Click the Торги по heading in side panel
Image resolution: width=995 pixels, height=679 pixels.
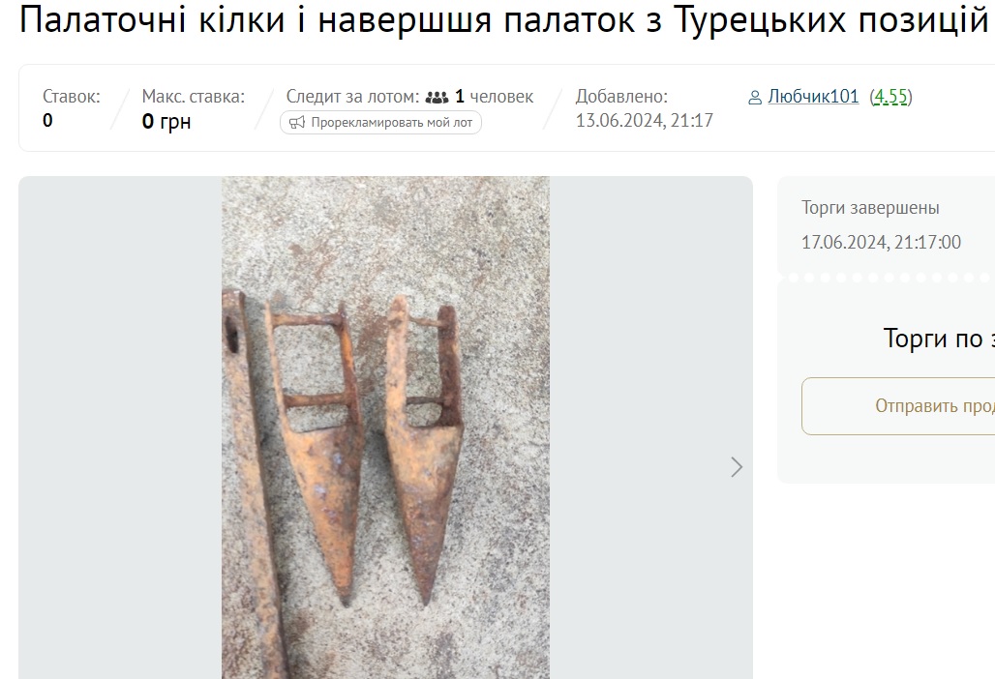[939, 338]
